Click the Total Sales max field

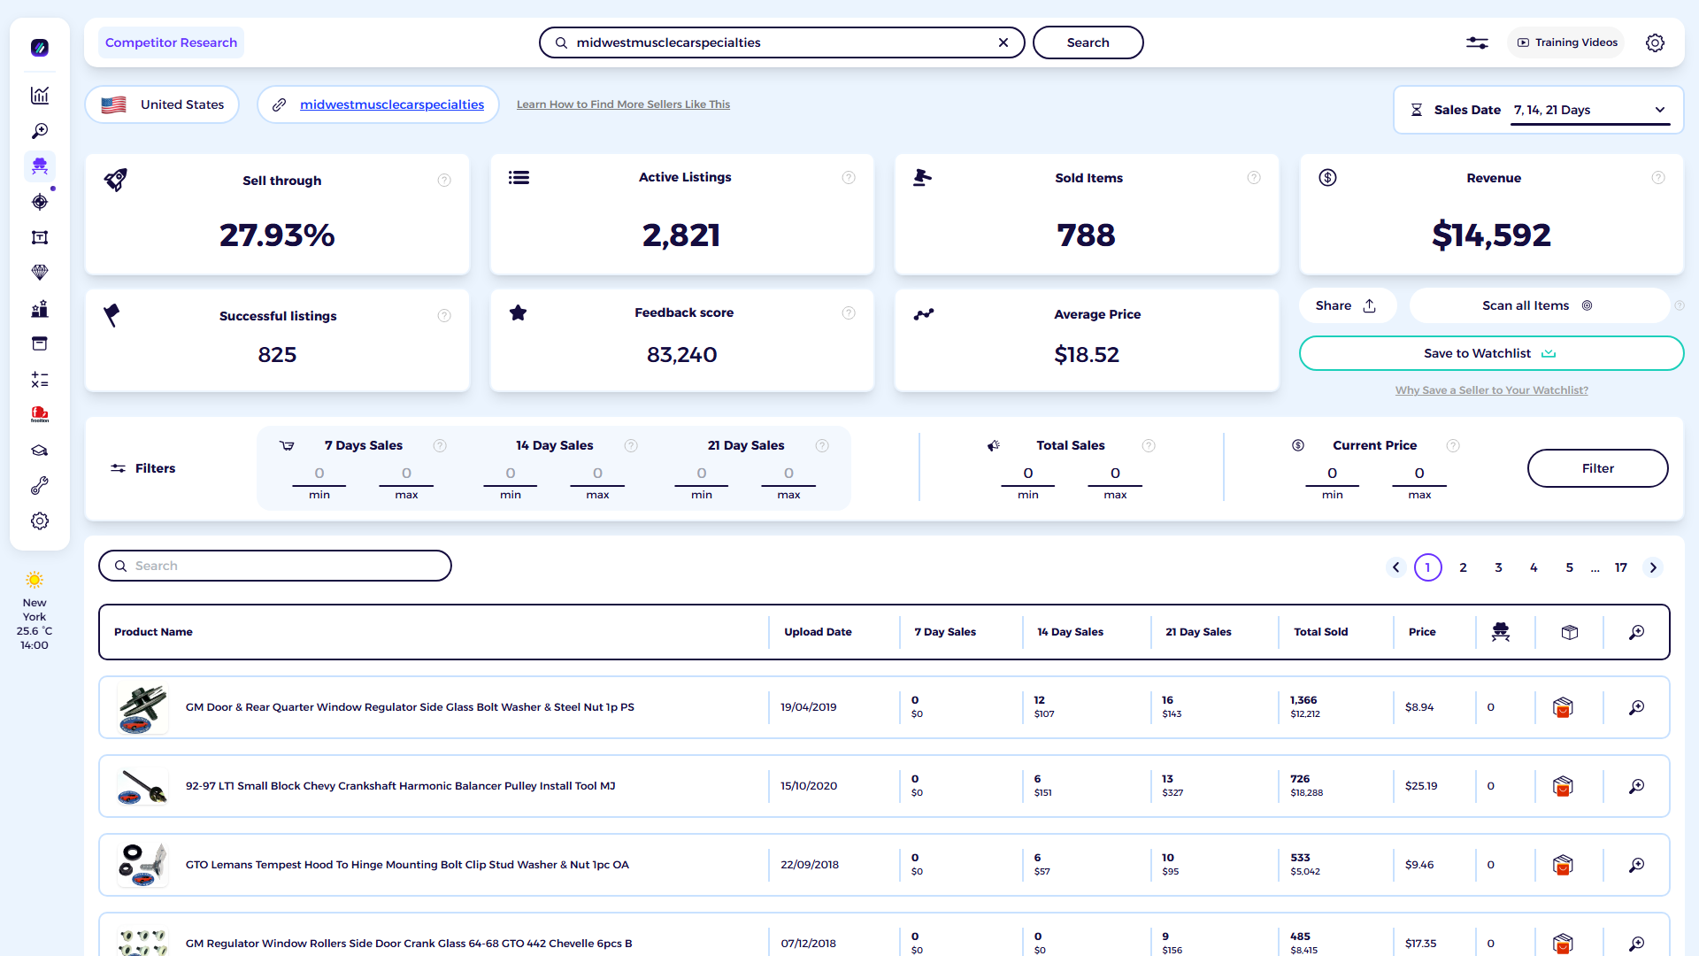1115,474
